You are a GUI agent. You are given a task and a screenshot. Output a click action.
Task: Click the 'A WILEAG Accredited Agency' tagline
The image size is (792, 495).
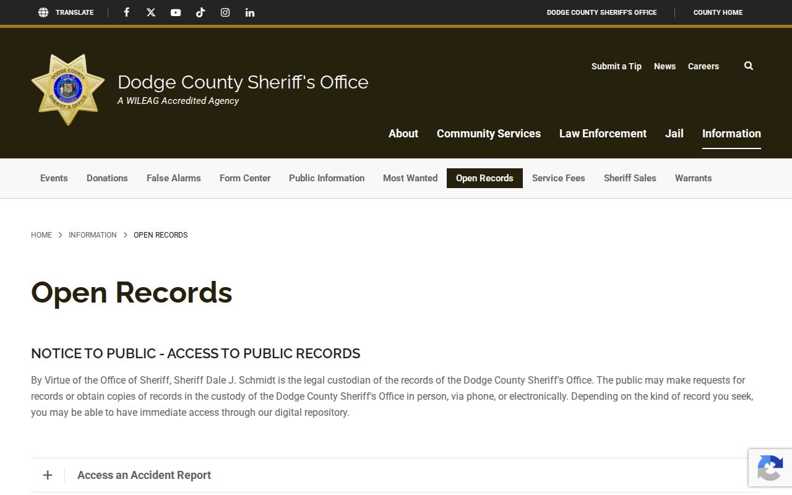pos(178,101)
